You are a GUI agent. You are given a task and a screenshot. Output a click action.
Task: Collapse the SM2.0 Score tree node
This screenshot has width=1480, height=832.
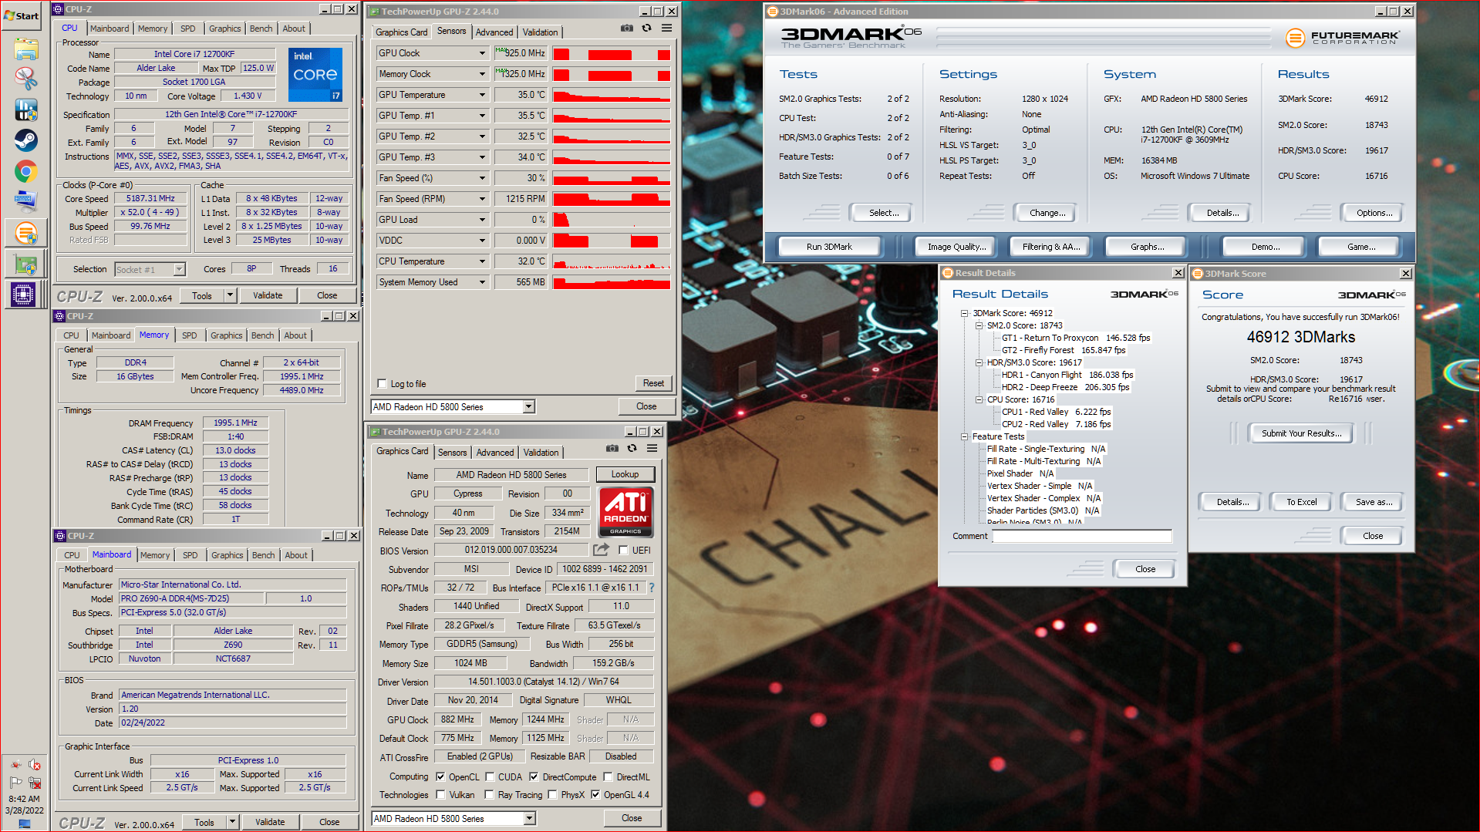(979, 325)
